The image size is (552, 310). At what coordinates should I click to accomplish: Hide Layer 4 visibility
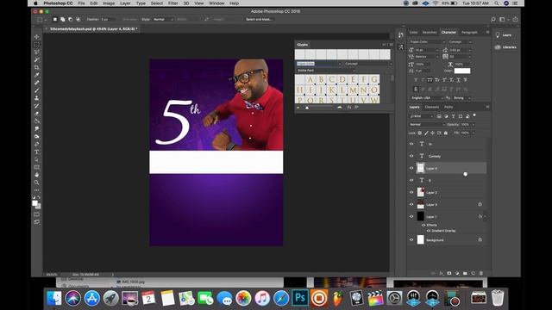[411, 168]
